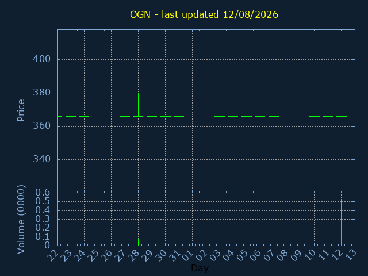Click the Volume (0000) axis title

coord(21,220)
